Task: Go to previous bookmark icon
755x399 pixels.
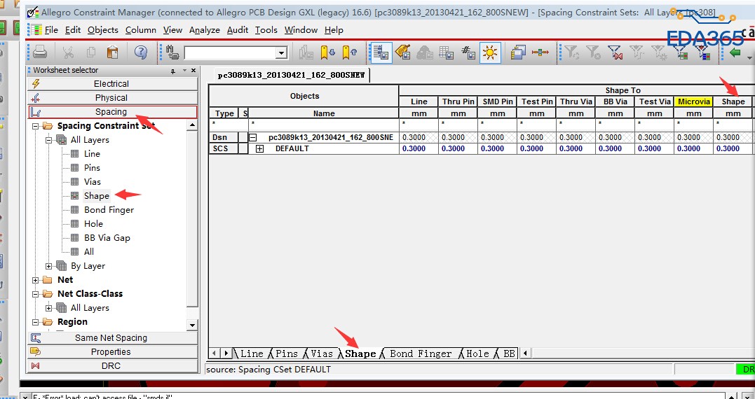Action: [x=350, y=52]
